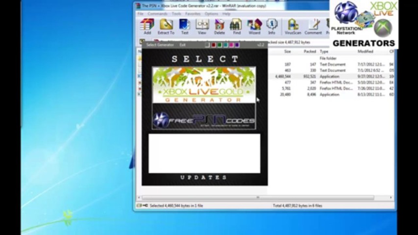Open the Favorites menu in WinRAR
418x235 pixels.
tap(193, 14)
